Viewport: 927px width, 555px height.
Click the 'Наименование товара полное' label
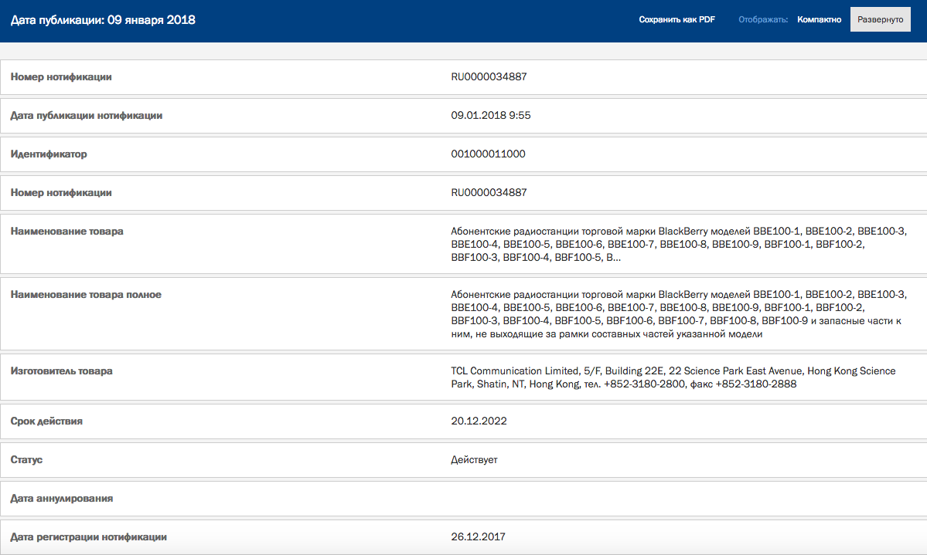(x=86, y=295)
